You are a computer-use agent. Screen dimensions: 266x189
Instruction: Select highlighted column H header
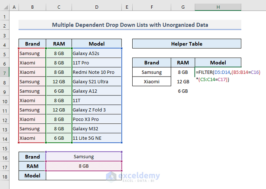pyautogui.click(x=218, y=7)
